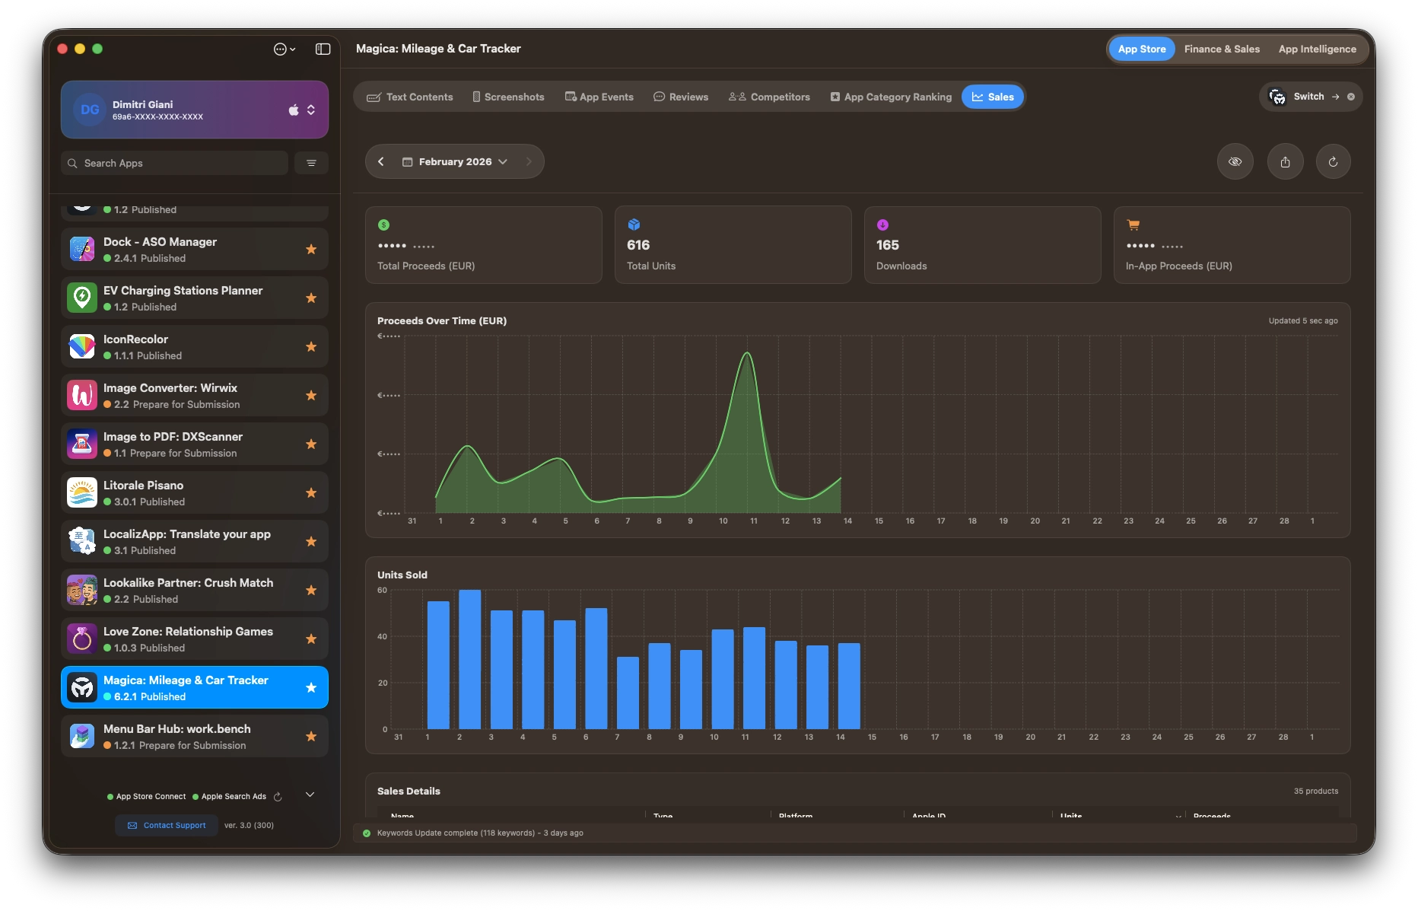Screen dimensions: 1418x911
Task: Click the Contact Support button
Action: (x=167, y=825)
